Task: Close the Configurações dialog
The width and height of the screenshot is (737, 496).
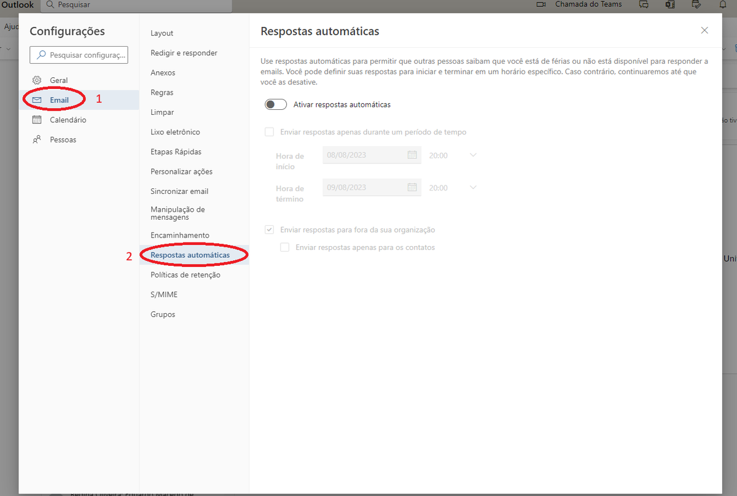Action: click(x=704, y=31)
